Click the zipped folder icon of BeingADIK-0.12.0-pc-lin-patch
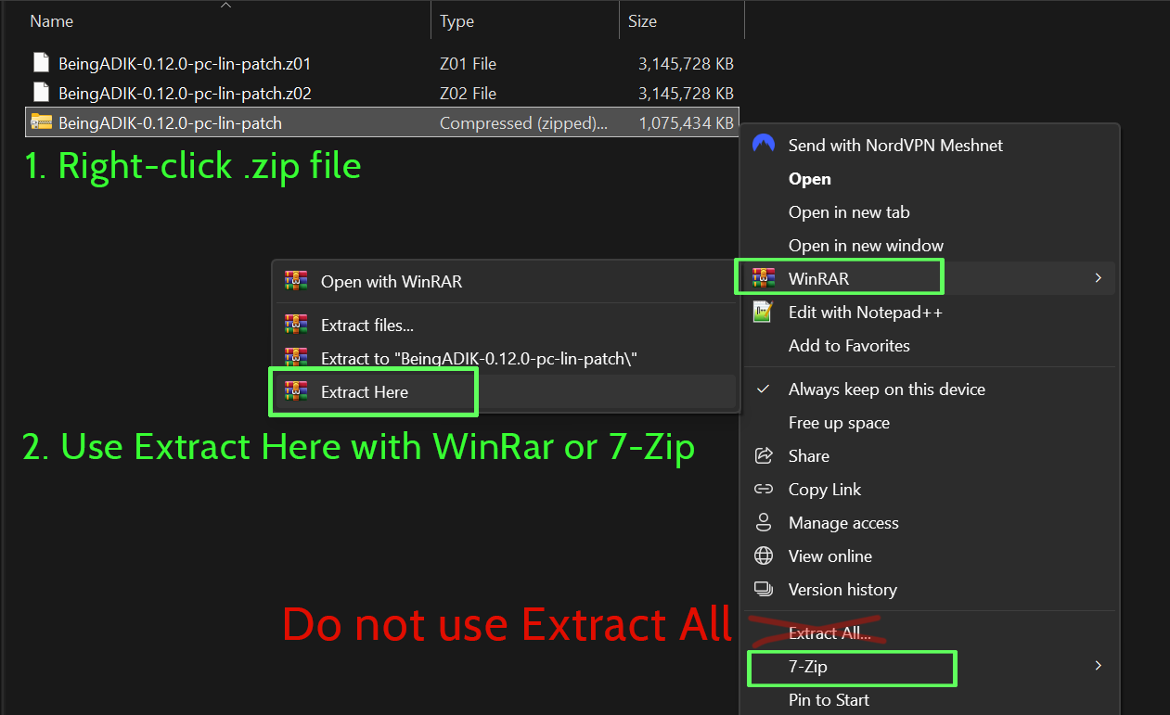Image resolution: width=1170 pixels, height=715 pixels. point(41,122)
